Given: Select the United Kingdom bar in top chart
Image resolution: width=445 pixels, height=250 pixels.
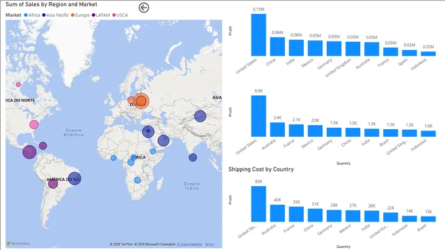Looking at the screenshot, I should click(353, 49).
